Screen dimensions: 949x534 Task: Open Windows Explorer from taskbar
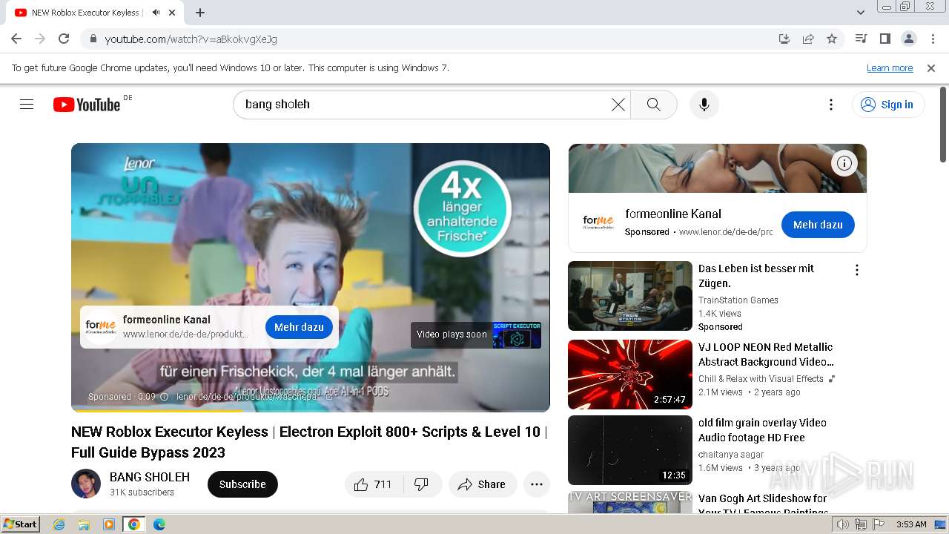pyautogui.click(x=84, y=524)
